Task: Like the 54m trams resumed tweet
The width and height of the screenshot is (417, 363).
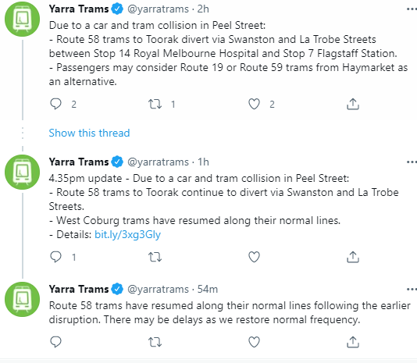Action: click(254, 342)
